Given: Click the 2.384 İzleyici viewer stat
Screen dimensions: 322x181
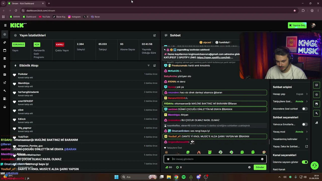Looking at the screenshot, I should (x=81, y=47).
